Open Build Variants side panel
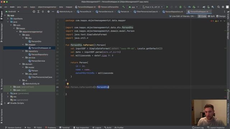The height and width of the screenshot is (129, 230). point(1,116)
